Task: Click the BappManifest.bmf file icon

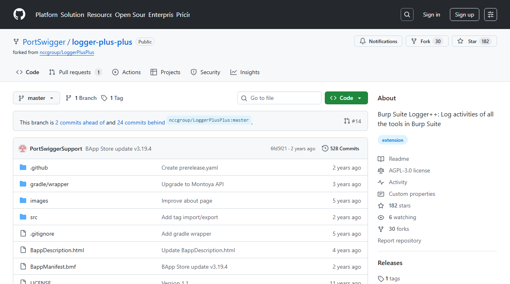Action: 23,267
